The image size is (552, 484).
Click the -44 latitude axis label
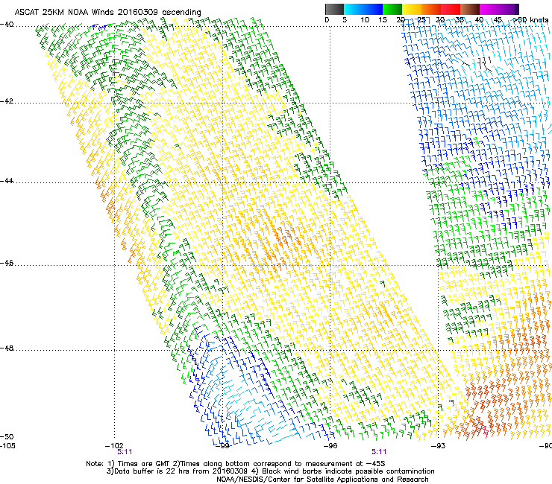click(x=7, y=181)
